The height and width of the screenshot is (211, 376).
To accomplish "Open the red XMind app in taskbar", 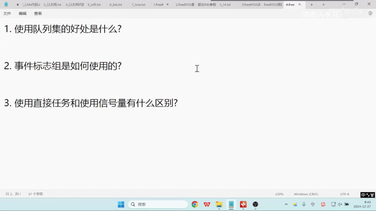I will click(243, 204).
